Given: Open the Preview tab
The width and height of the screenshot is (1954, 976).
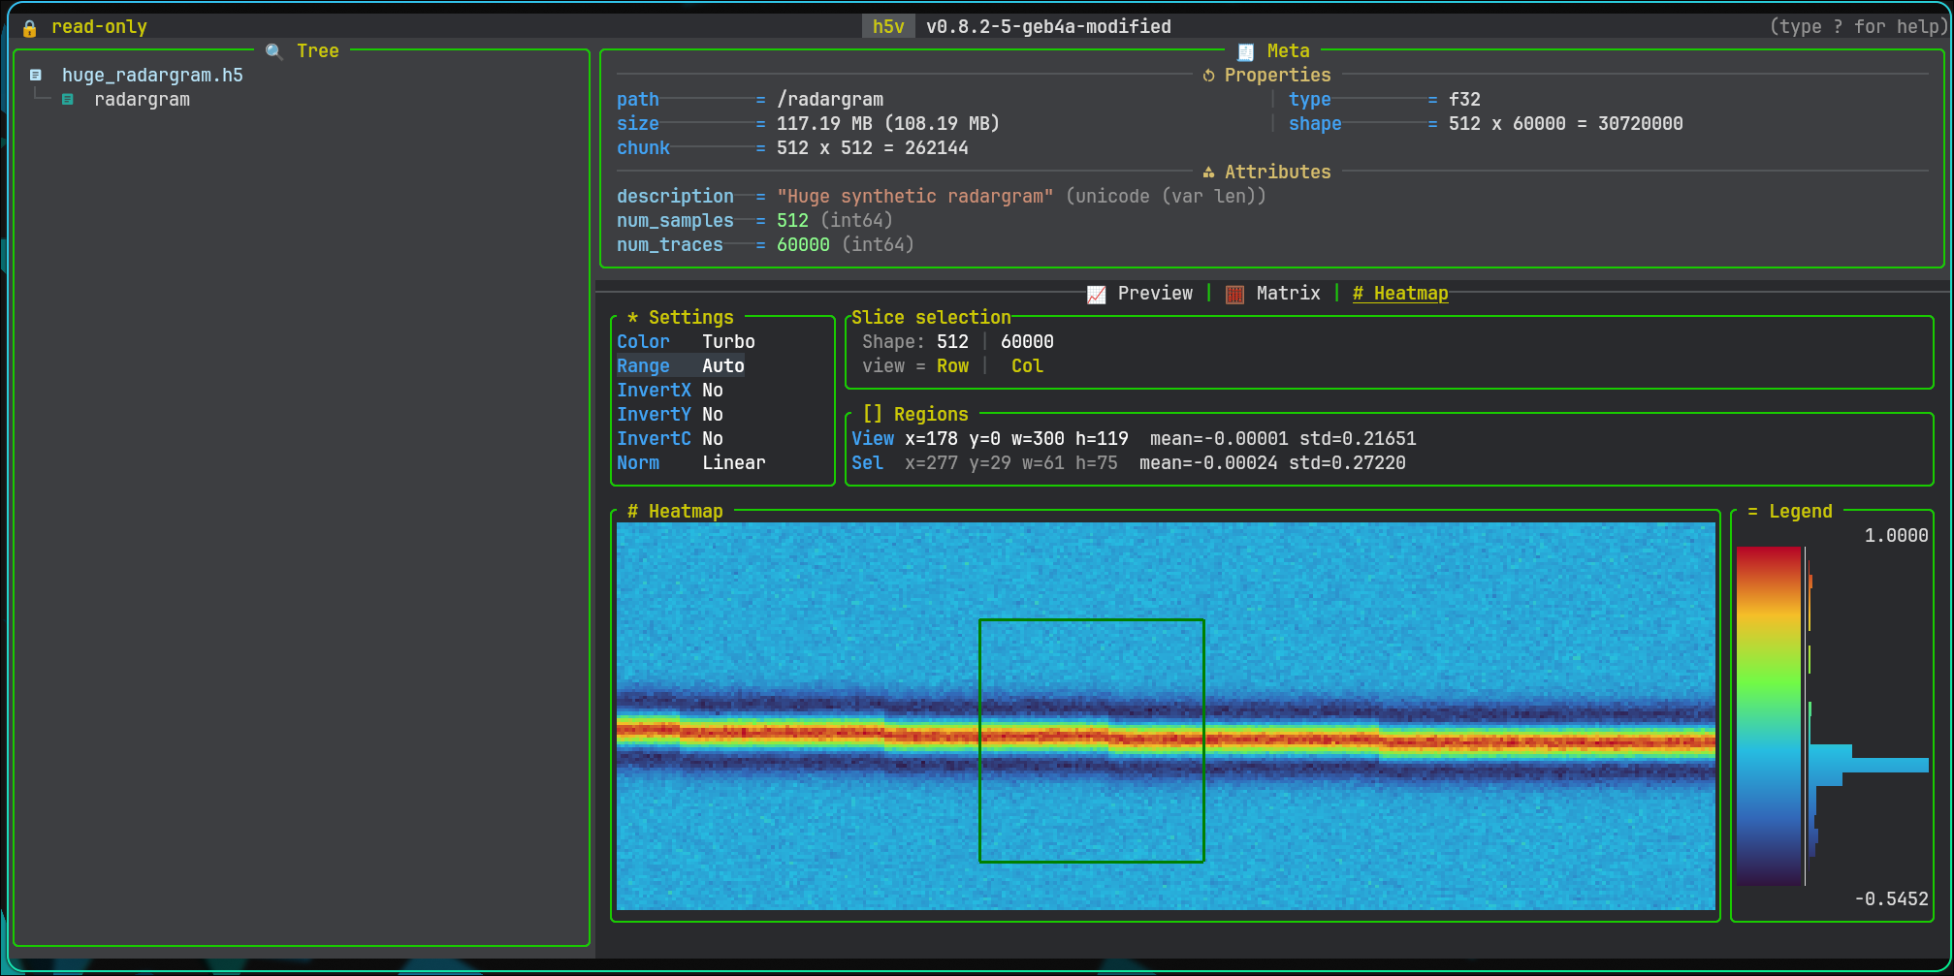Looking at the screenshot, I should click(1155, 293).
